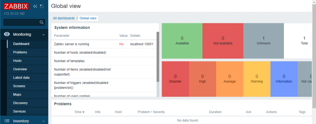
Task: Focus the sidebar search input field
Action: pyautogui.click(x=22, y=22)
